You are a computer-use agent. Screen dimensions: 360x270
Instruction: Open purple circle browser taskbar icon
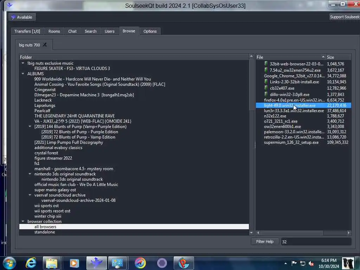[x=162, y=263]
